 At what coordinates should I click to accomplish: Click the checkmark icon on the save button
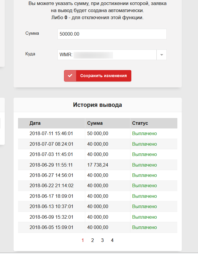click(x=70, y=76)
